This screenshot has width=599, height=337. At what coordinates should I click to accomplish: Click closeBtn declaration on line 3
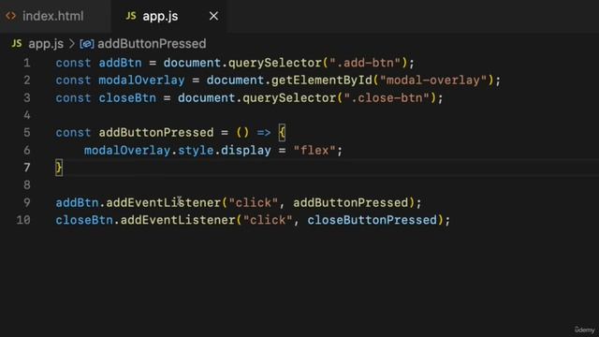(x=127, y=97)
